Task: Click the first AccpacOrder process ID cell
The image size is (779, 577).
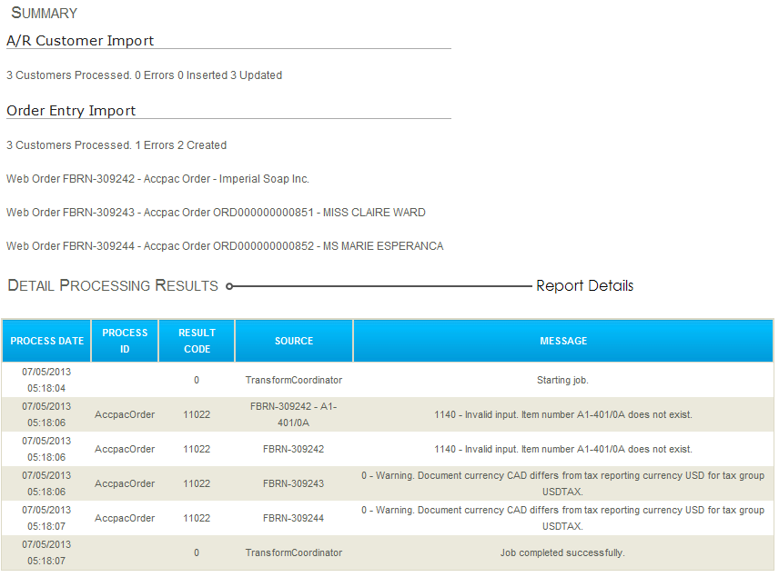Action: coord(125,414)
